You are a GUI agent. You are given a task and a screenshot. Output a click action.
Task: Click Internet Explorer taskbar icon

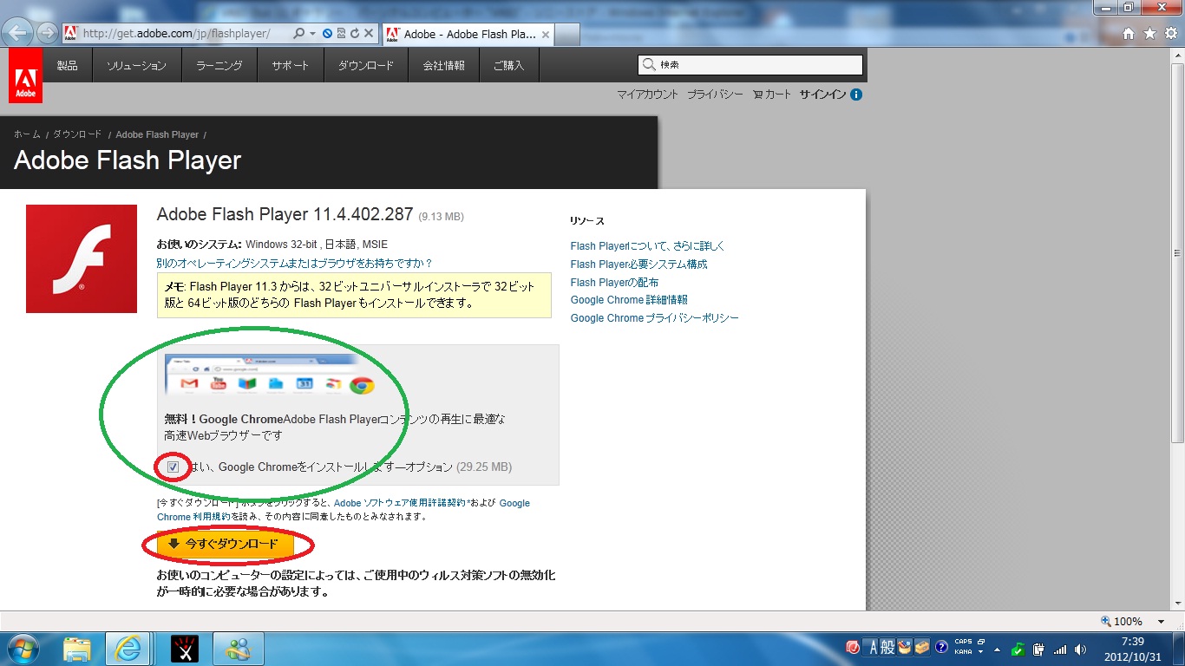tap(128, 649)
